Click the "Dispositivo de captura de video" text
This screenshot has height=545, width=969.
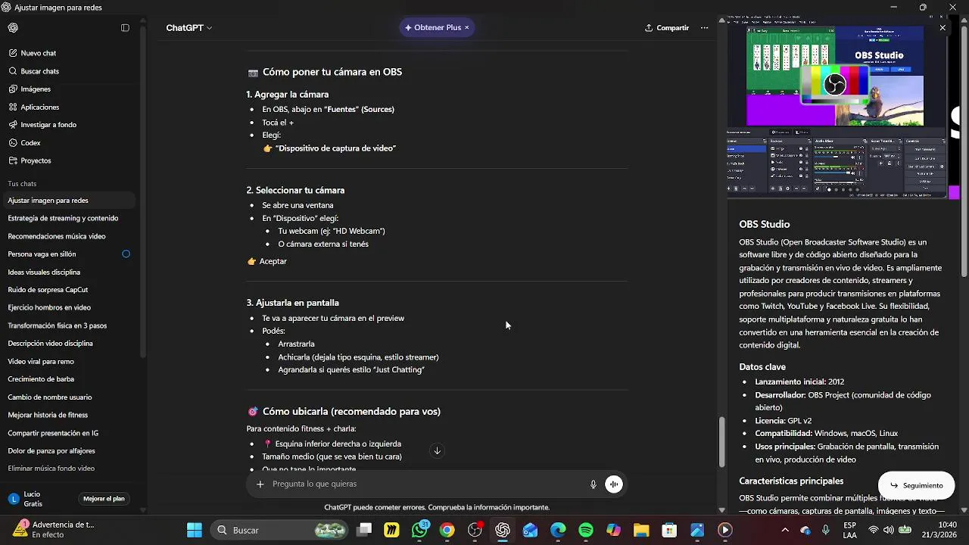tap(335, 148)
